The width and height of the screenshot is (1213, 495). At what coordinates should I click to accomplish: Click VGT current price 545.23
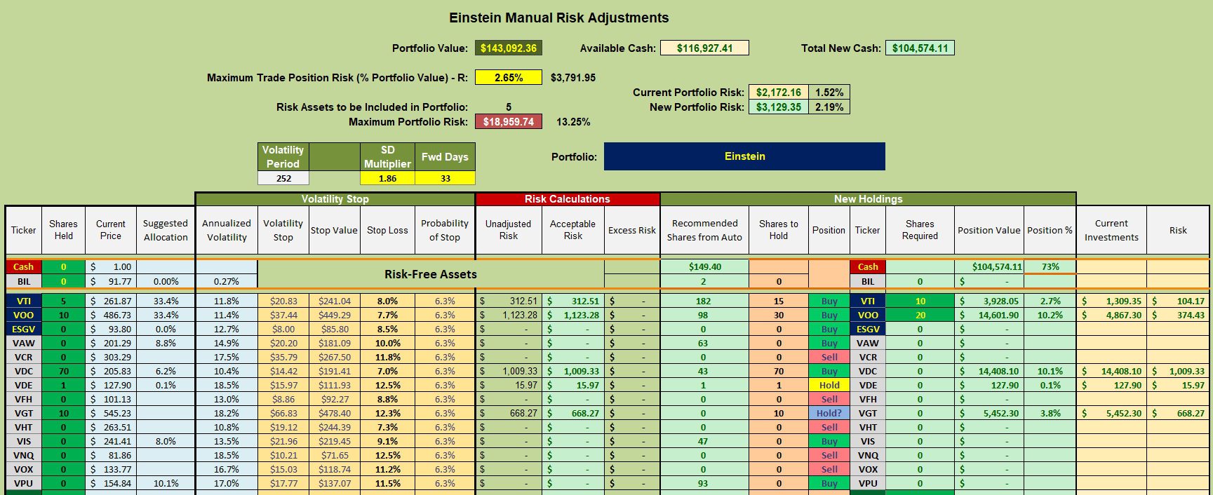pos(111,413)
